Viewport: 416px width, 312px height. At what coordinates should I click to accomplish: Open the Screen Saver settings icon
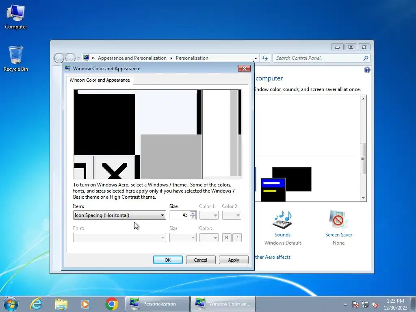[x=338, y=219]
